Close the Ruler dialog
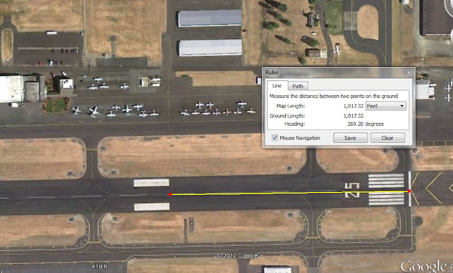The image size is (453, 273). click(x=409, y=72)
